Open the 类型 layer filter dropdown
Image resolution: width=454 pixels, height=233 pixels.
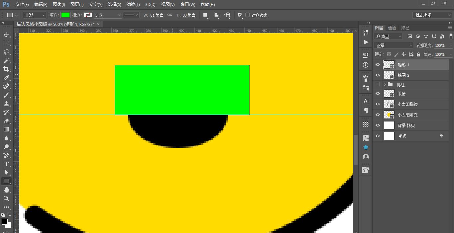pyautogui.click(x=388, y=37)
